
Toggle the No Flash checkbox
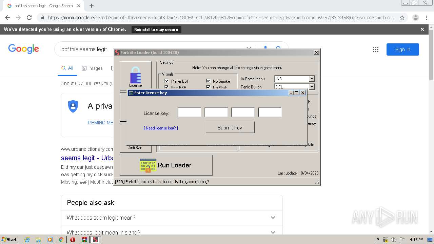(208, 87)
